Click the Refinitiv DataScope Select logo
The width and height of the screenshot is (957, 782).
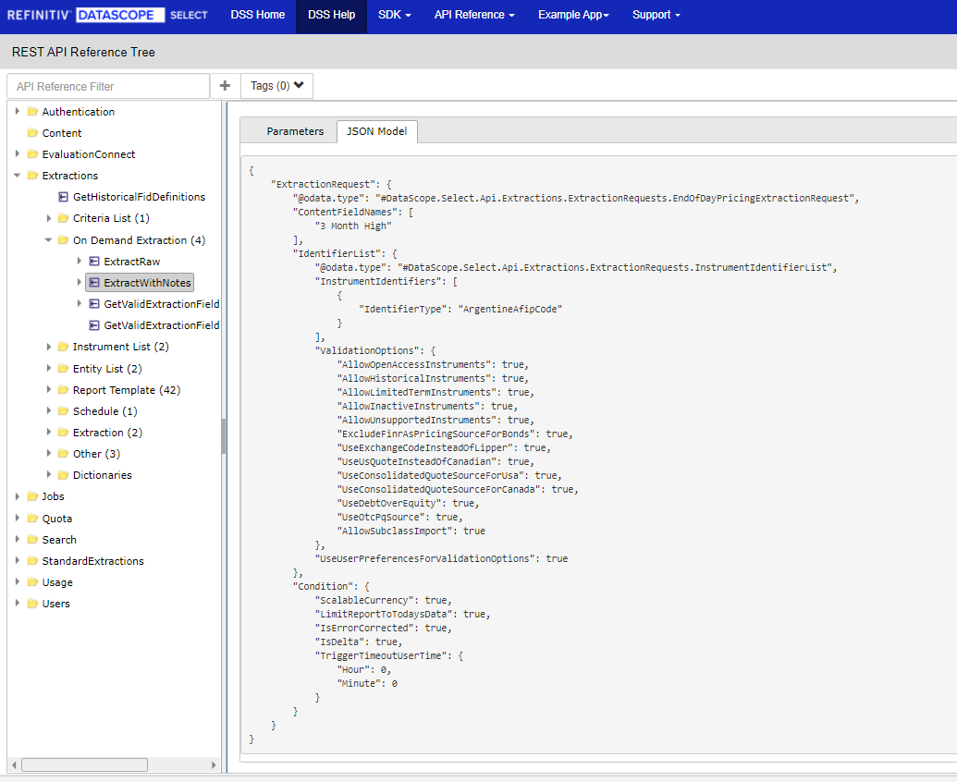point(107,15)
